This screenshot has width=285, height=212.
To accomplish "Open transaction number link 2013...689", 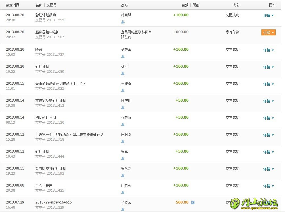I will point(55,72).
